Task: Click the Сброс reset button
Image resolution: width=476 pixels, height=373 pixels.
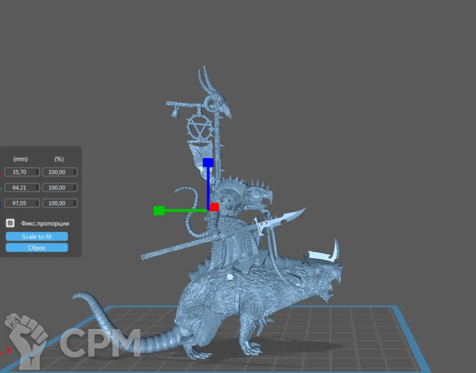Action: click(x=37, y=247)
